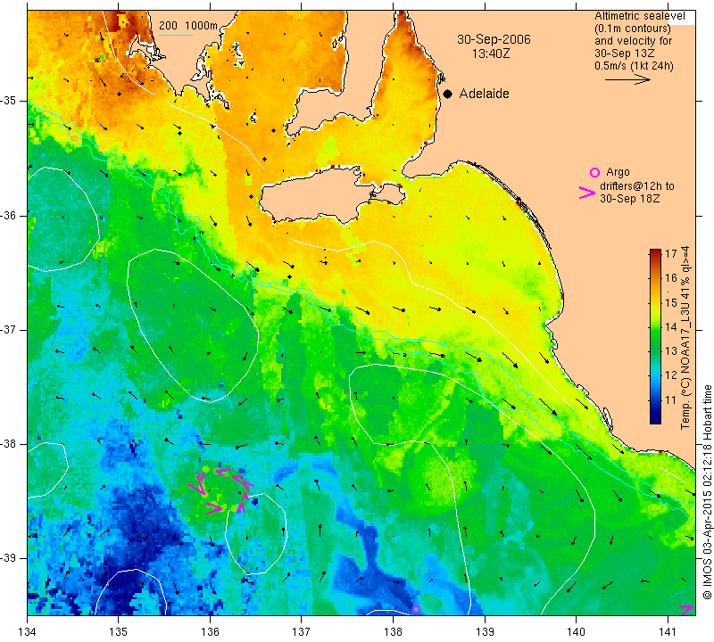Click the magenta Argo circle legend symbol
The width and height of the screenshot is (714, 642).
point(594,172)
